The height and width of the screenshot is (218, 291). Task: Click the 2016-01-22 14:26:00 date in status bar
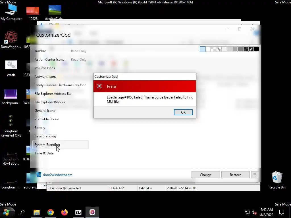point(182,188)
